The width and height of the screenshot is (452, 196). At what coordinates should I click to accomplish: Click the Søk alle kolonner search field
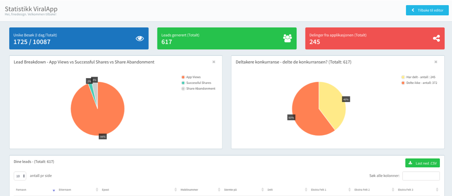[x=421, y=176]
